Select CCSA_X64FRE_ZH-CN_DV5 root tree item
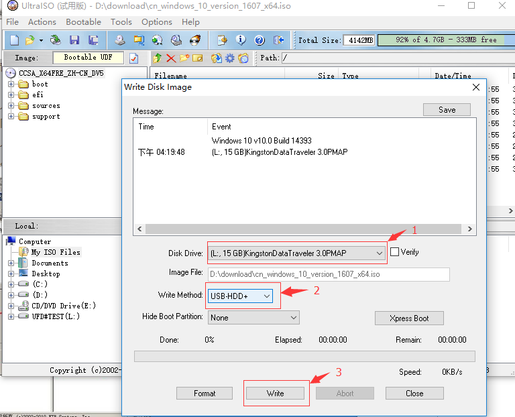 (x=61, y=73)
